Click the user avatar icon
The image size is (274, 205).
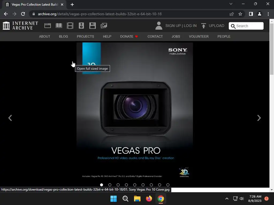point(159,26)
